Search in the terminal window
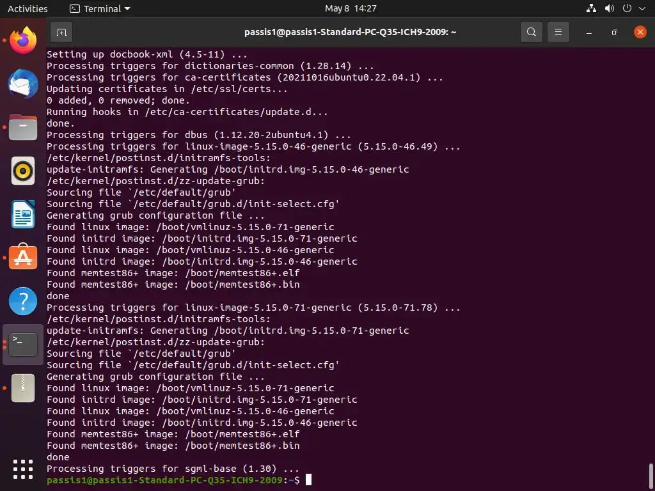The width and height of the screenshot is (655, 491). (x=532, y=32)
